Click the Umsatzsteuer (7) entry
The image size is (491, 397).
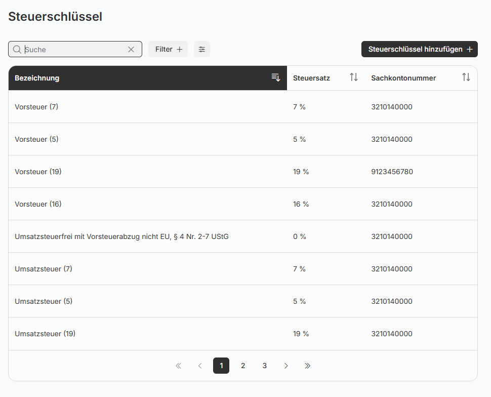click(44, 269)
